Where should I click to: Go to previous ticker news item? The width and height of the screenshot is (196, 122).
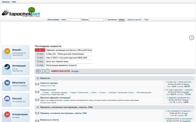(x=42, y=71)
